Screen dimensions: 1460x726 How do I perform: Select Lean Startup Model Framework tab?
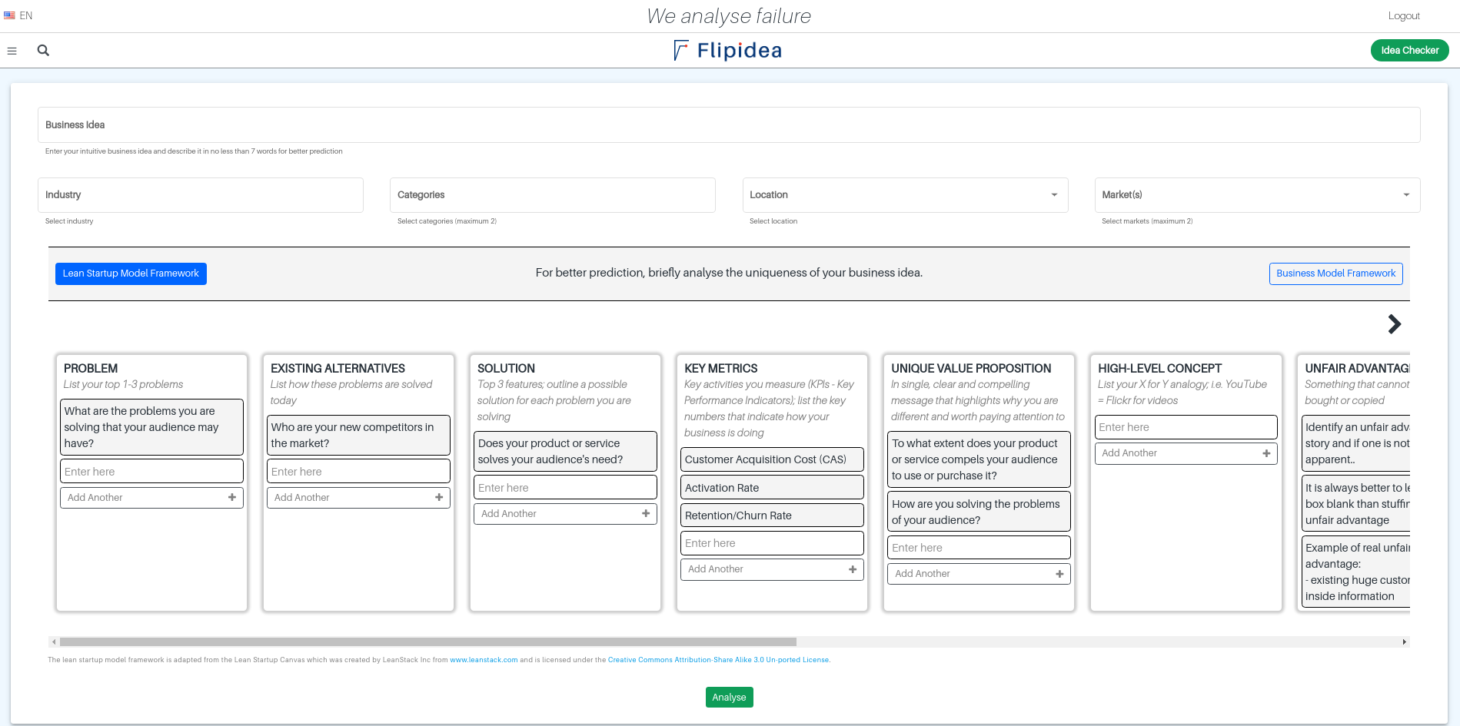click(x=131, y=273)
